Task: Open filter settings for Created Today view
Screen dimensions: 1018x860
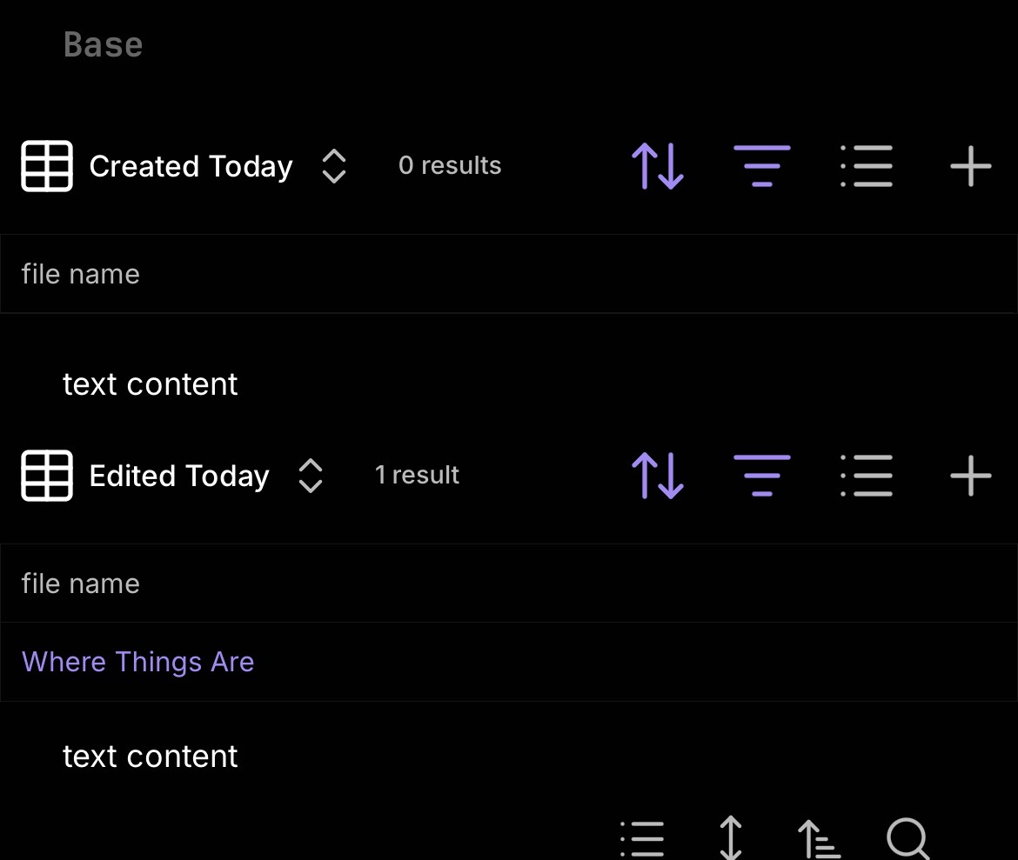Action: pos(762,166)
